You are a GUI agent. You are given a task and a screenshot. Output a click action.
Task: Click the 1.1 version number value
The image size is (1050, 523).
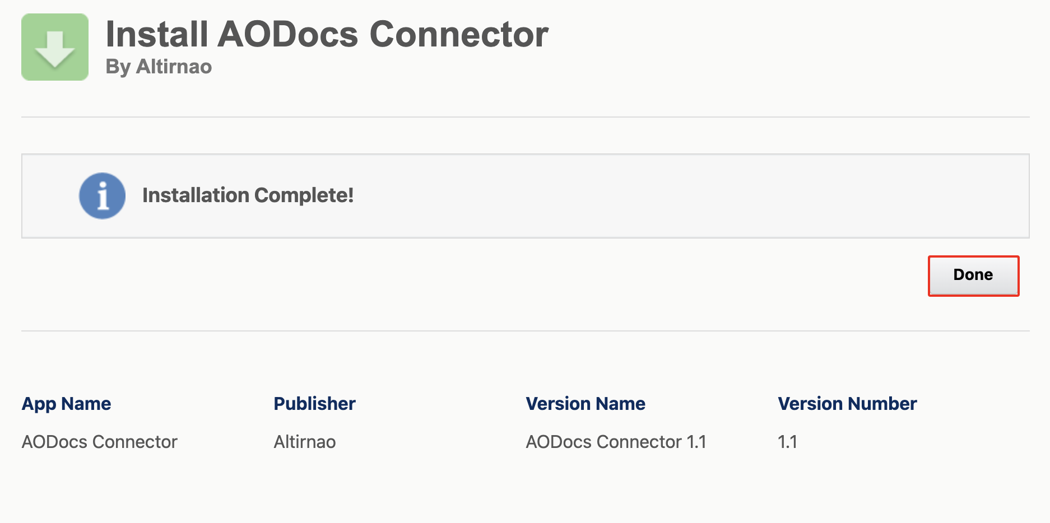click(787, 442)
